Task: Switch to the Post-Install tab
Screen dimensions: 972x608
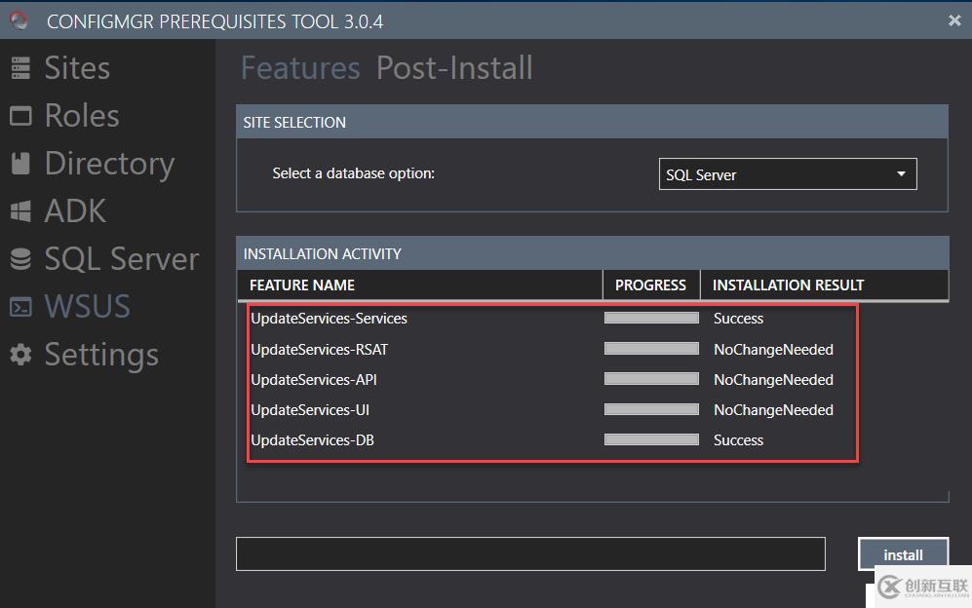Action: click(454, 68)
